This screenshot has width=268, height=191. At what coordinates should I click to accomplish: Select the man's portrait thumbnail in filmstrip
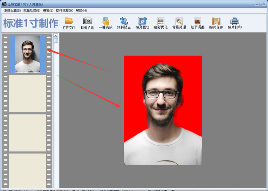point(27,54)
